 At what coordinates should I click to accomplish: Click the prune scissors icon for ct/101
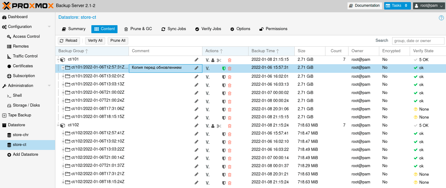point(219,60)
